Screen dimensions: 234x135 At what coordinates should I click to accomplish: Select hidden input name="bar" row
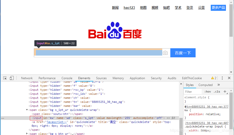click(x=60, y=106)
